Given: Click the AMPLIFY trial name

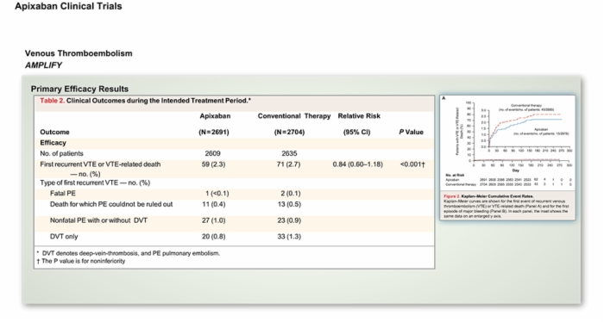Looking at the screenshot, I should click(x=43, y=65).
